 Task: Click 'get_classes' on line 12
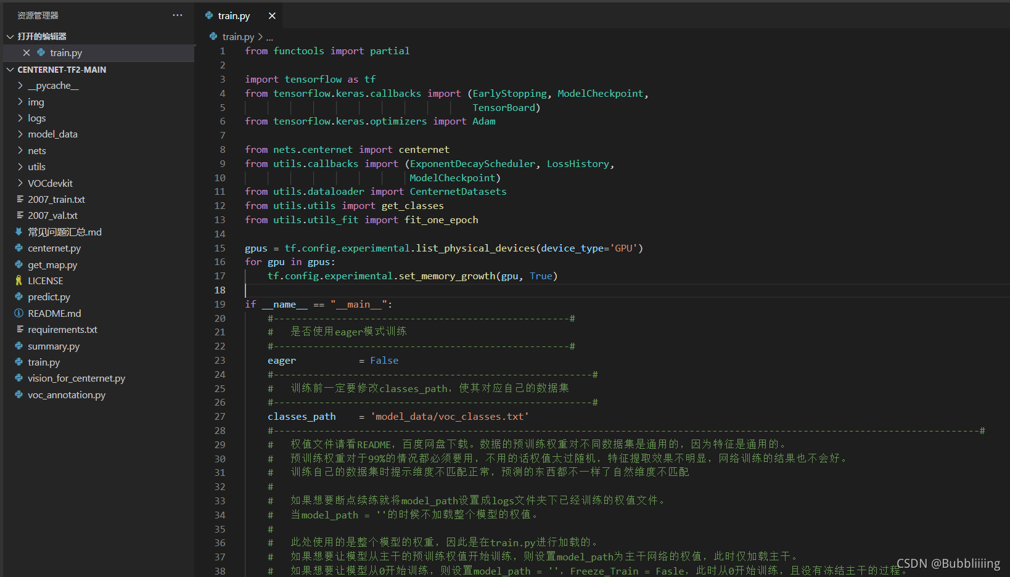413,206
